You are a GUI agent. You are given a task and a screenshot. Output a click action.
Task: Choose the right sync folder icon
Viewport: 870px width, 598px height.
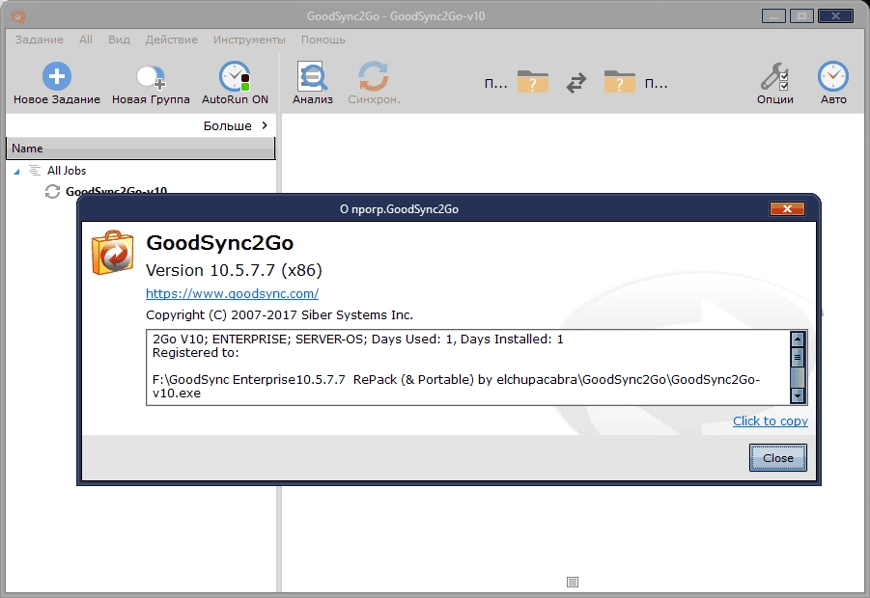pos(619,81)
